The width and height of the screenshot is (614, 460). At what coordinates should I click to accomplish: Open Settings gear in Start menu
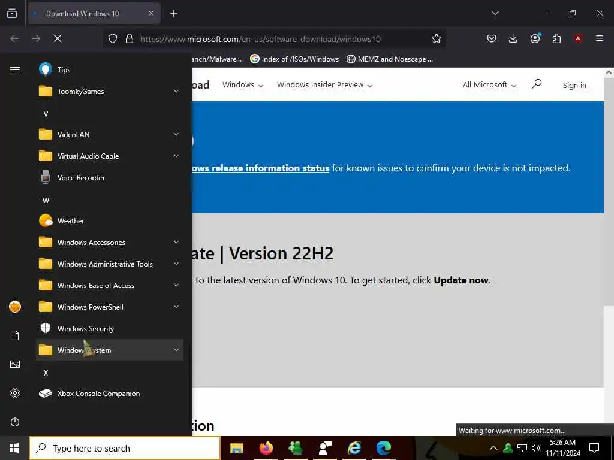click(15, 393)
